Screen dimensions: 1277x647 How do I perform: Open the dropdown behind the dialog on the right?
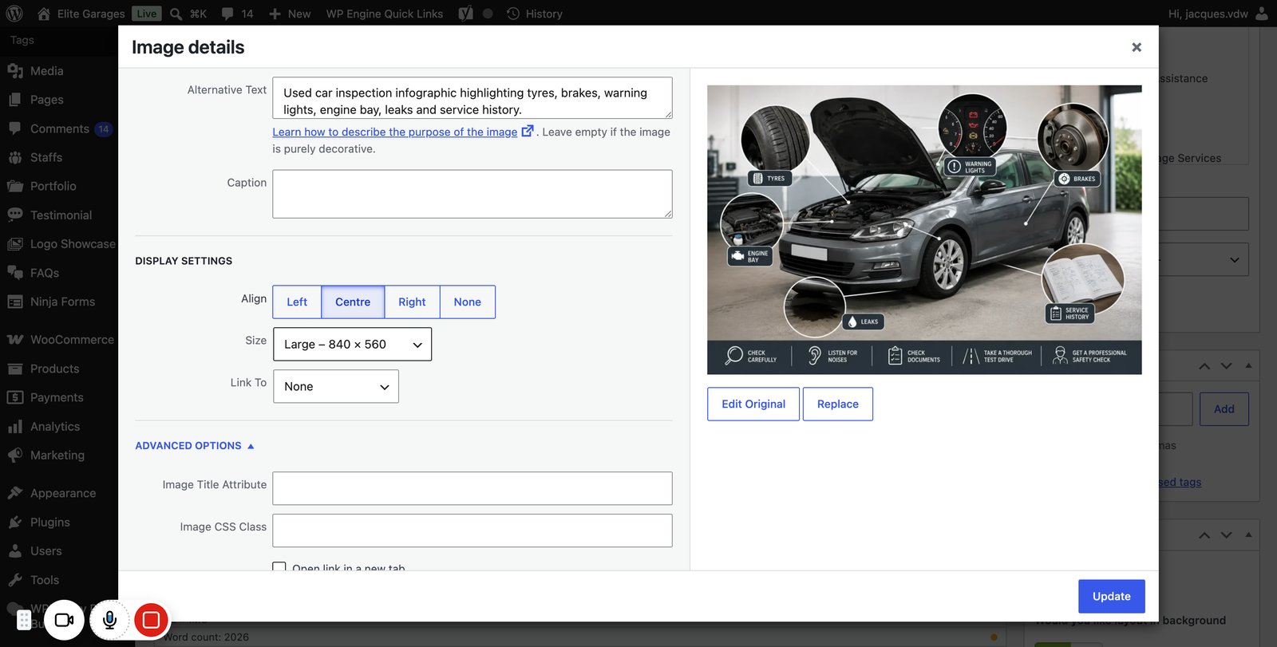click(1204, 260)
